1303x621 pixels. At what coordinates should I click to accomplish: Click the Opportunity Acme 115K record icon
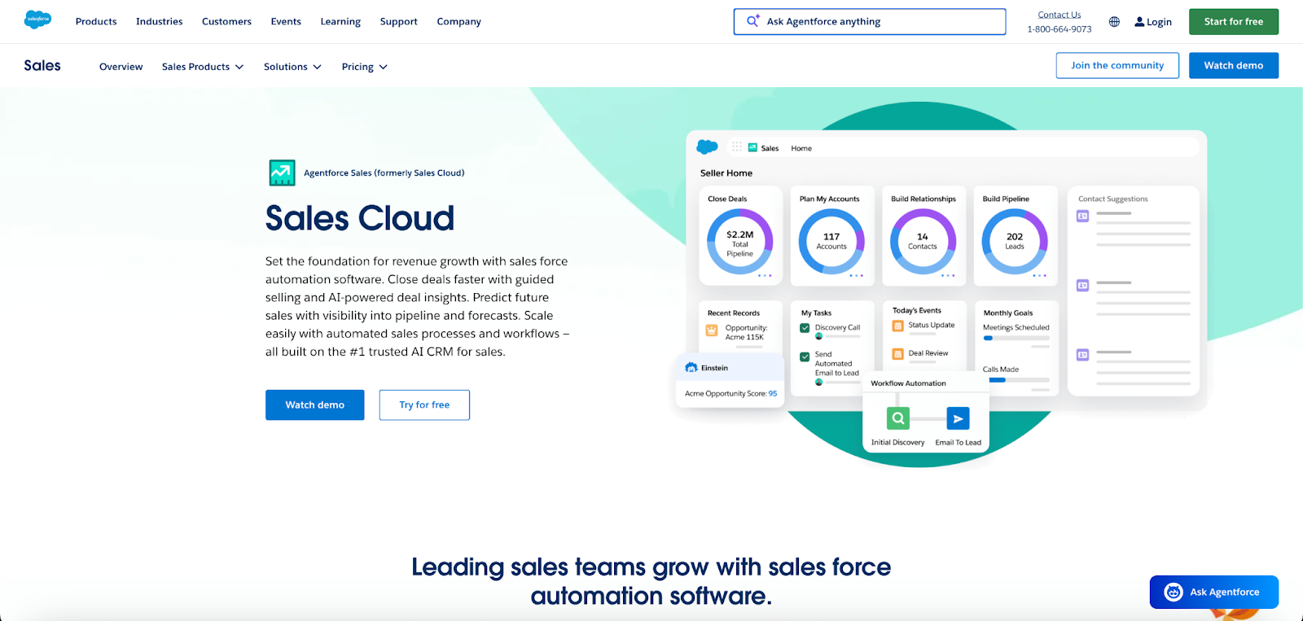coord(712,330)
